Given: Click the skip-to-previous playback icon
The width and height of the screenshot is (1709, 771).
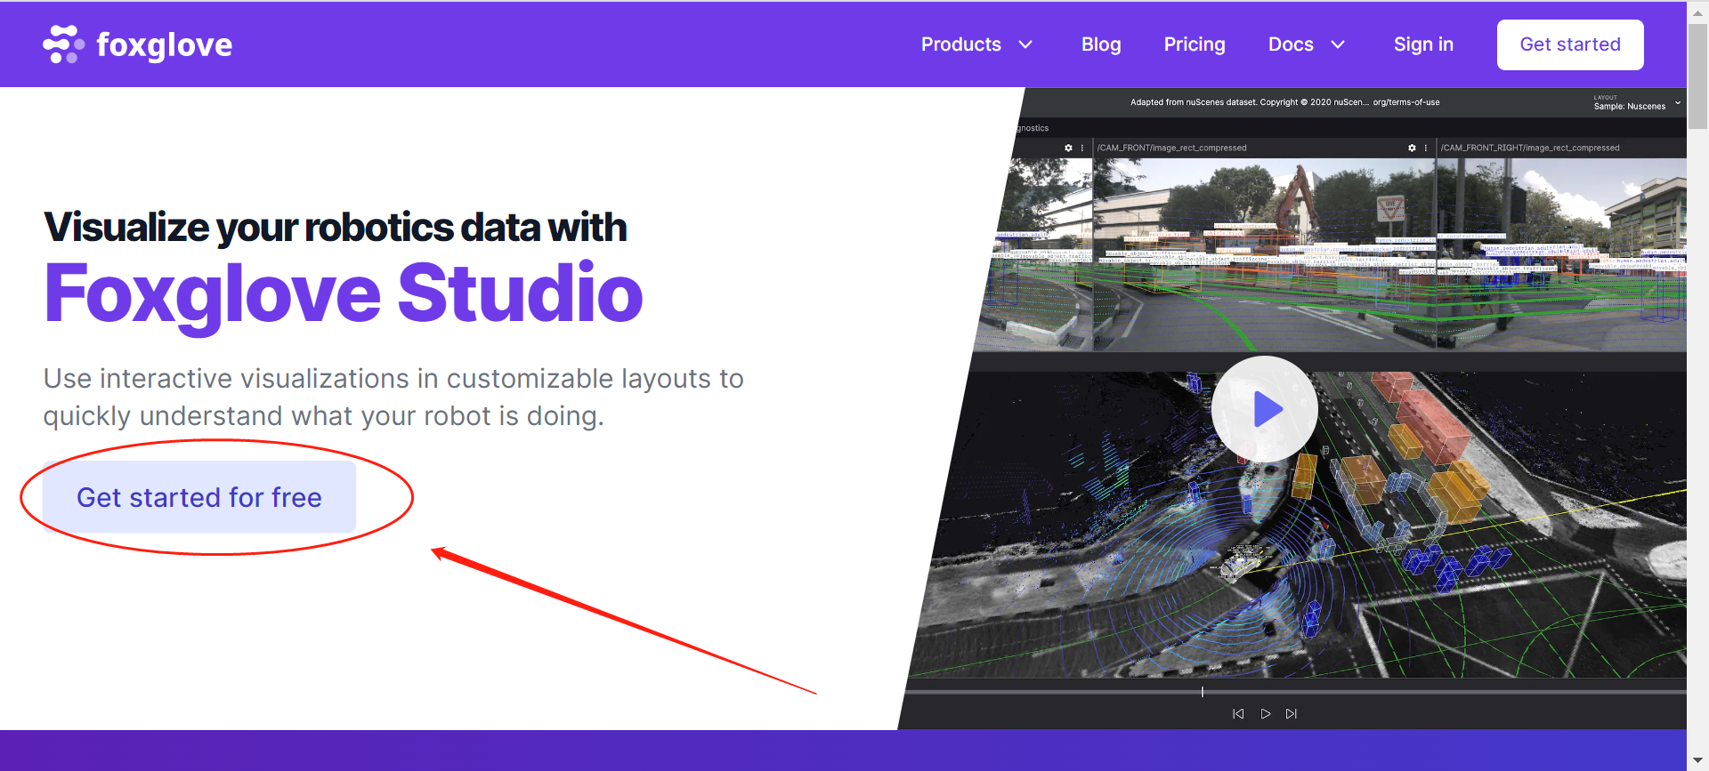Looking at the screenshot, I should point(1238,714).
